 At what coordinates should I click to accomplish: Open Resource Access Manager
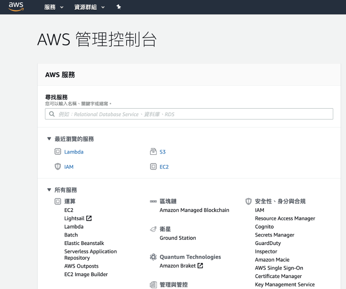tap(285, 219)
